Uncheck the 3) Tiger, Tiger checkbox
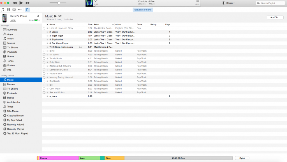 coord(47,36)
